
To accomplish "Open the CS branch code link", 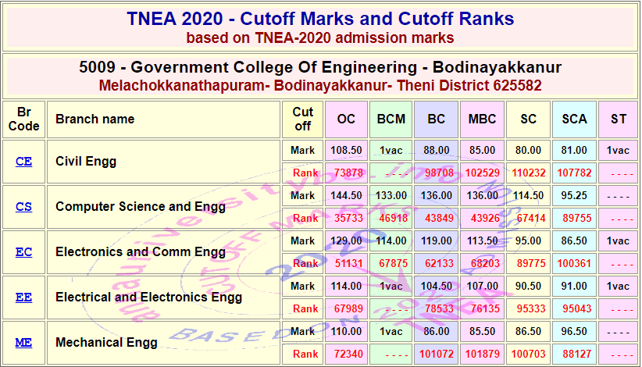I will (23, 207).
